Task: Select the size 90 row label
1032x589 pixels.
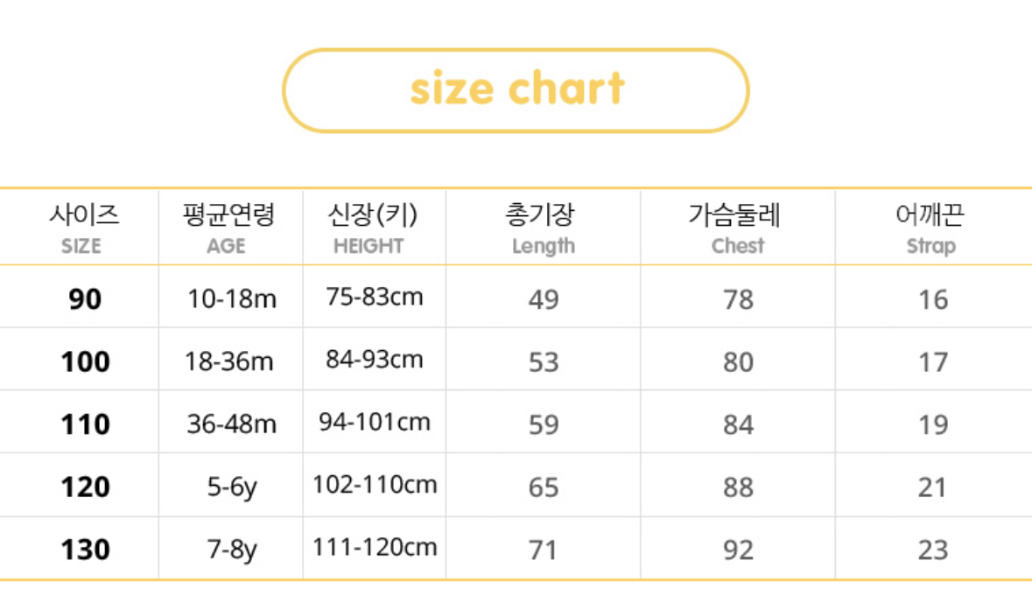Action: coord(85,299)
